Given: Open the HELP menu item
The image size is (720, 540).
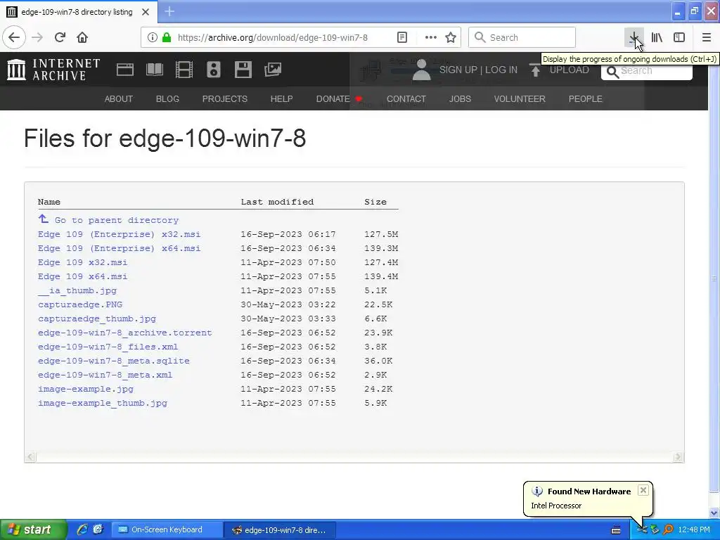Looking at the screenshot, I should point(281,98).
